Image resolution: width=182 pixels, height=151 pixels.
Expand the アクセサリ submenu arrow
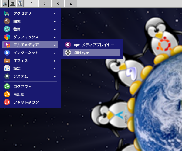pyautogui.click(x=54, y=14)
